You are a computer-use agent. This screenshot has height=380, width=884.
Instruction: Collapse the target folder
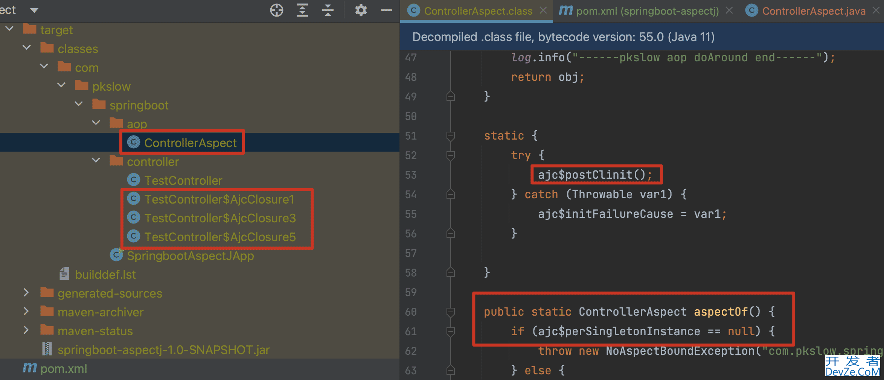click(x=9, y=29)
